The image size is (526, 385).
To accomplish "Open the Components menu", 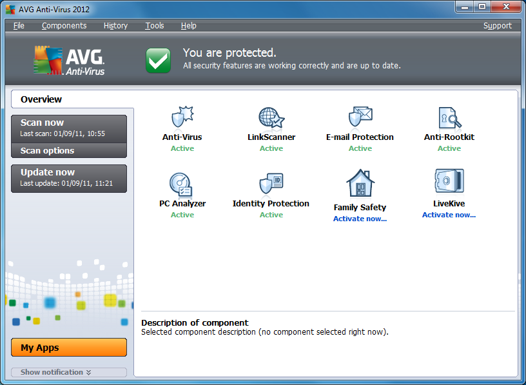I will click(64, 26).
